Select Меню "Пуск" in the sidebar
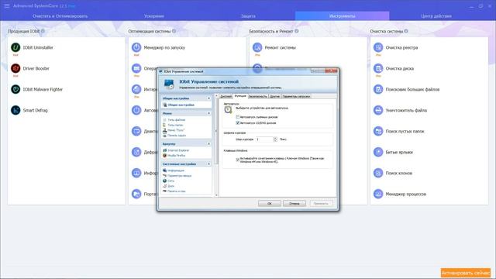 (x=174, y=130)
